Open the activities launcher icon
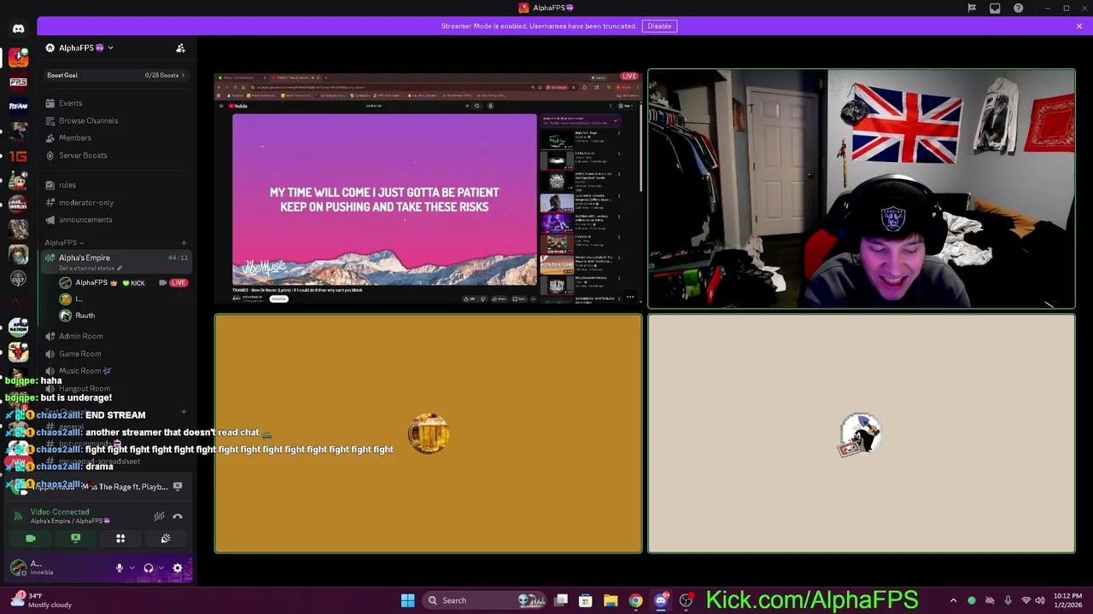The height and width of the screenshot is (614, 1093). coord(120,538)
